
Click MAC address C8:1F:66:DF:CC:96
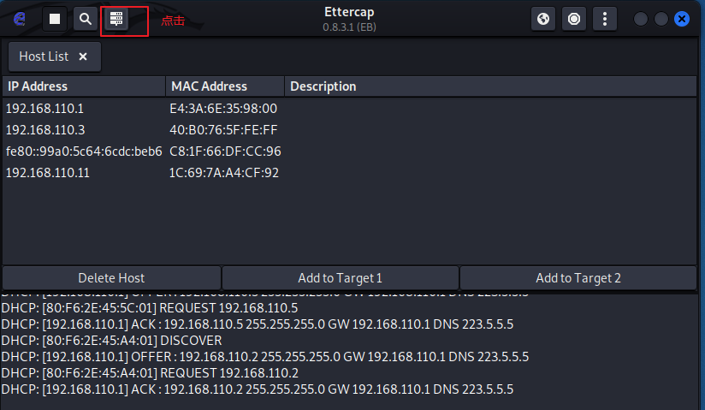225,152
